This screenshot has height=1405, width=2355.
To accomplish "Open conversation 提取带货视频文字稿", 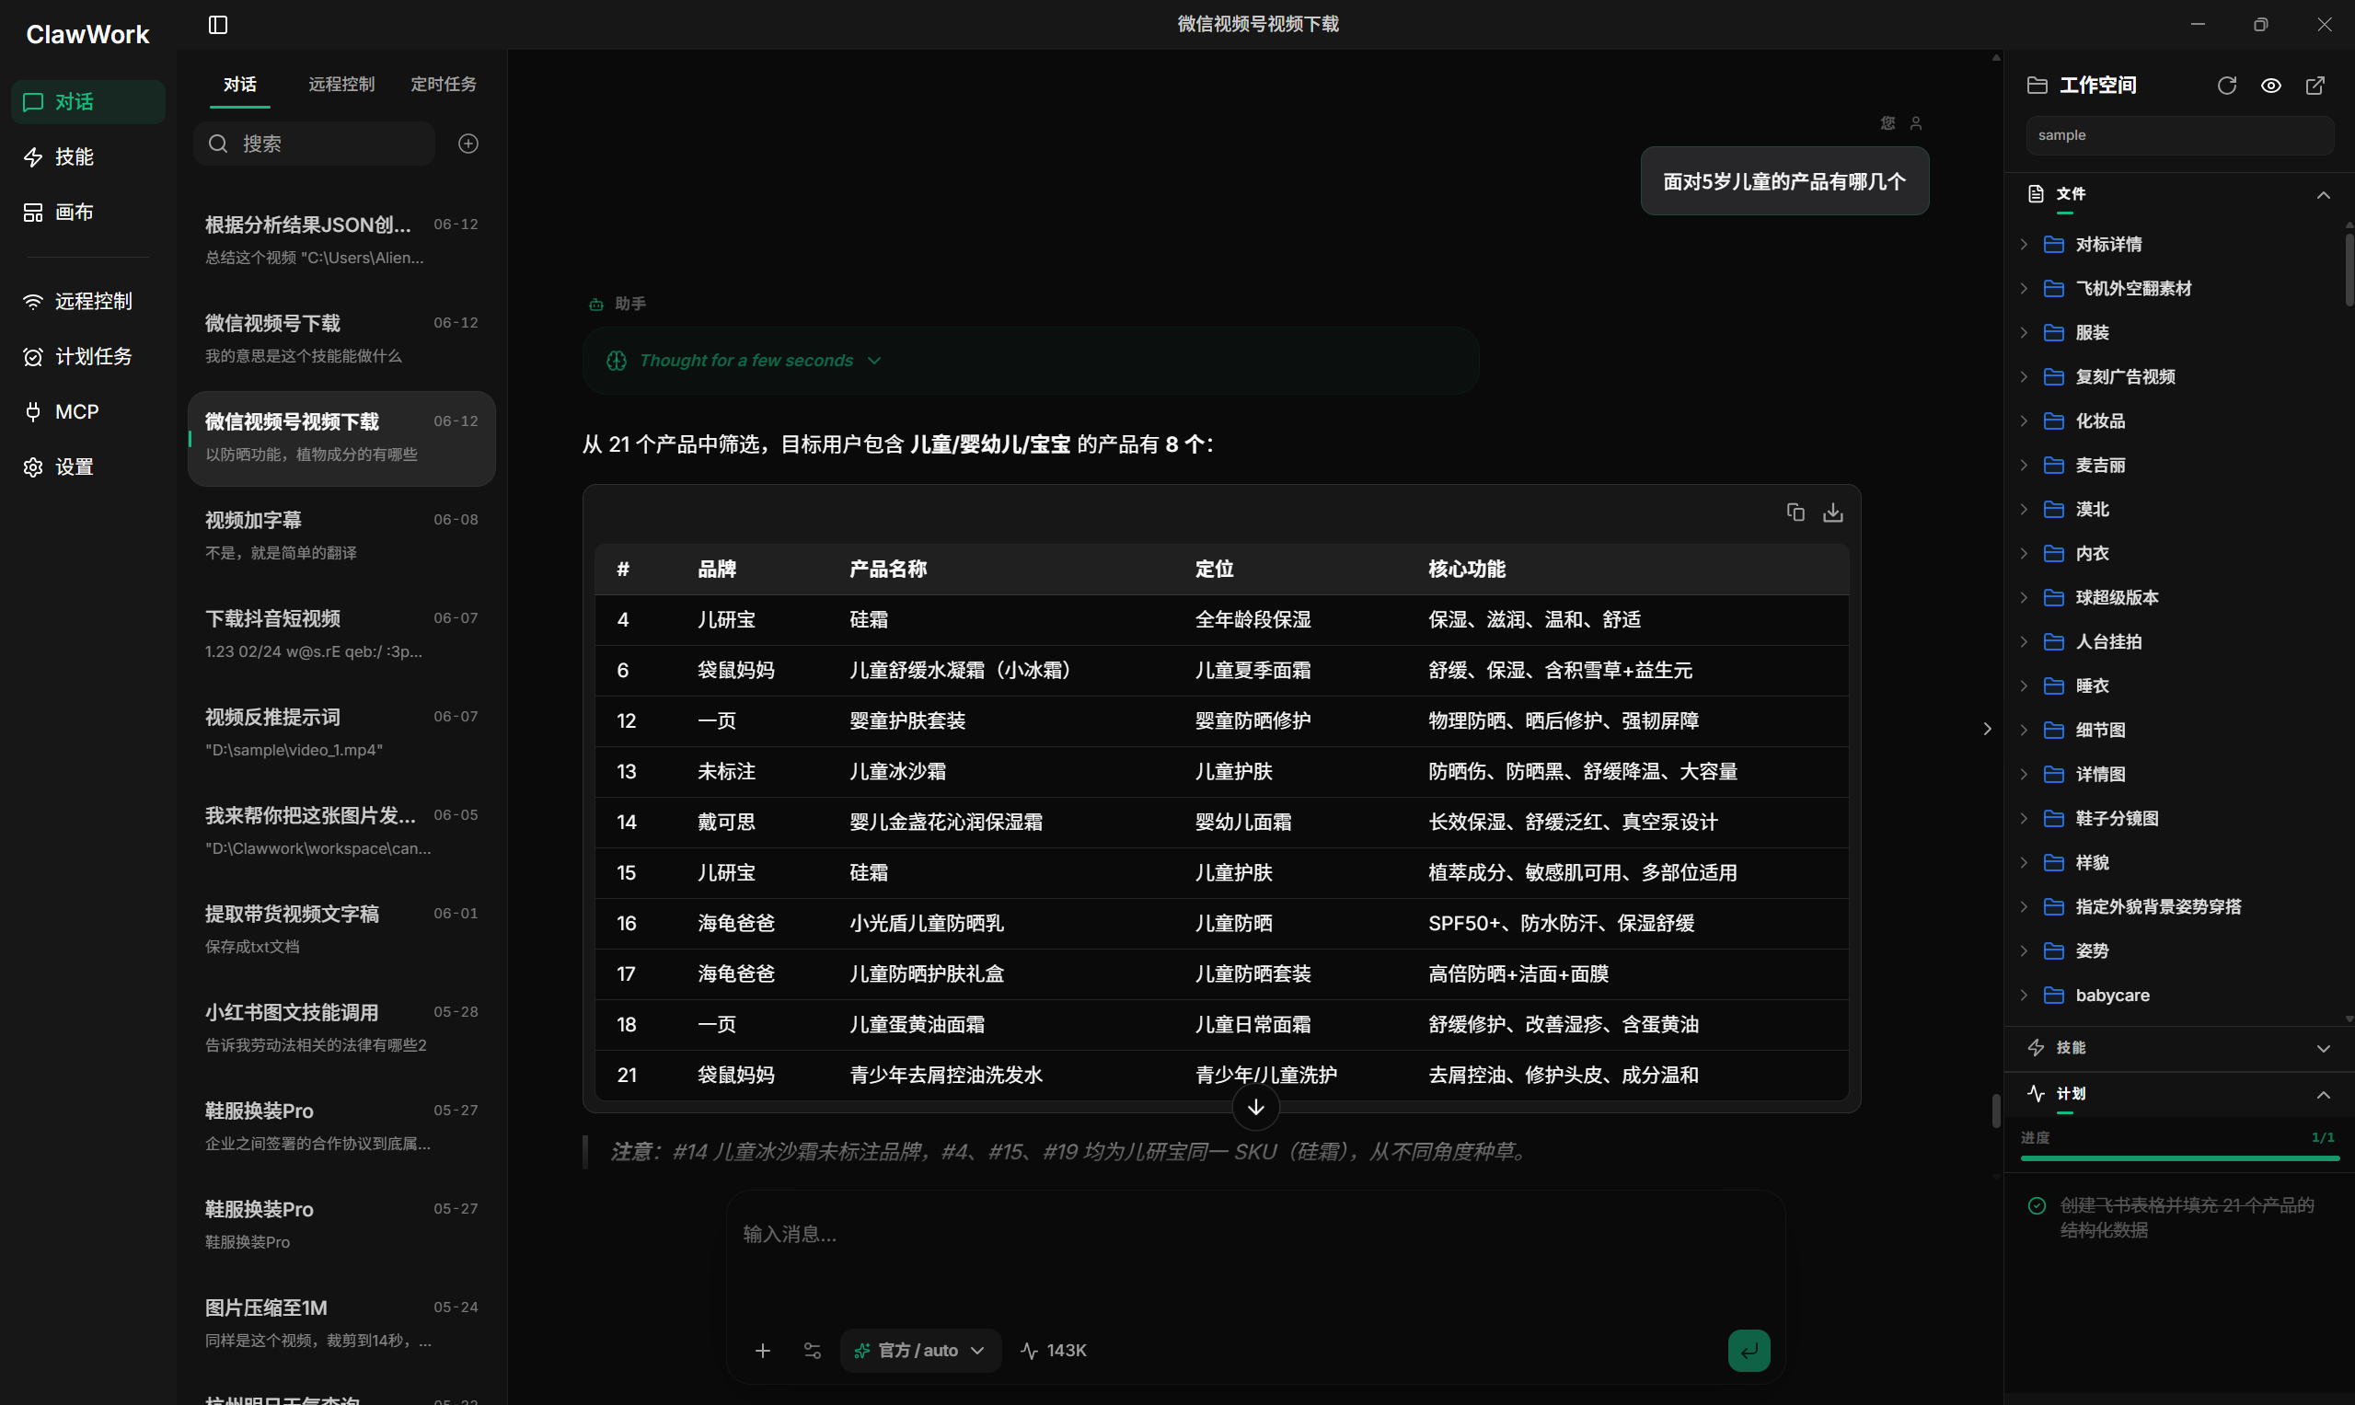I will point(341,929).
